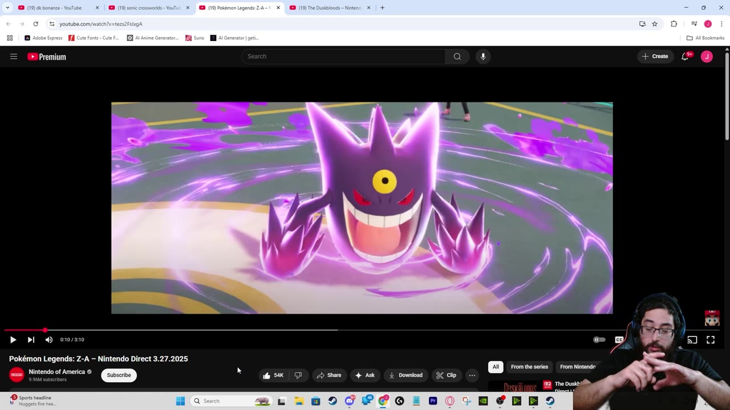Open the Cute Fonts bookmark

94,38
